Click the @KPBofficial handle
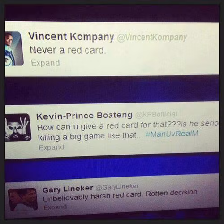Image resolution: width=224 pixels, height=224 pixels. tap(156, 114)
